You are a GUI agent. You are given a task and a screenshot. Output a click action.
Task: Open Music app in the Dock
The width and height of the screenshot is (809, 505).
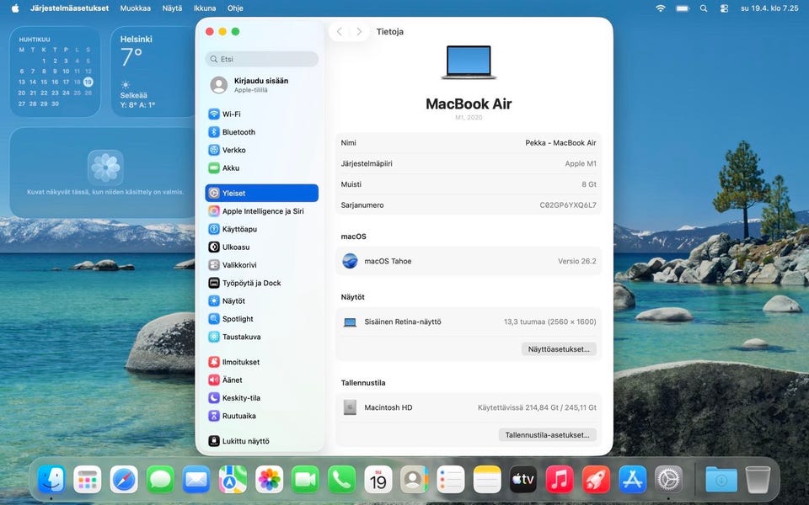point(560,480)
